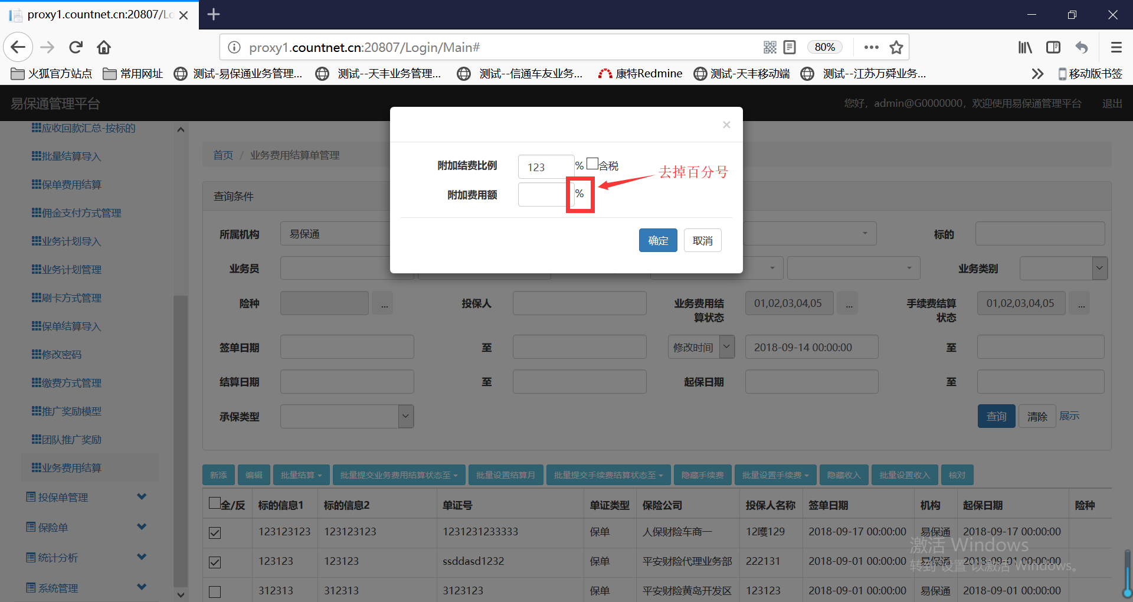The image size is (1133, 602).
Task: Confirm the dialog with 确定
Action: tap(658, 240)
